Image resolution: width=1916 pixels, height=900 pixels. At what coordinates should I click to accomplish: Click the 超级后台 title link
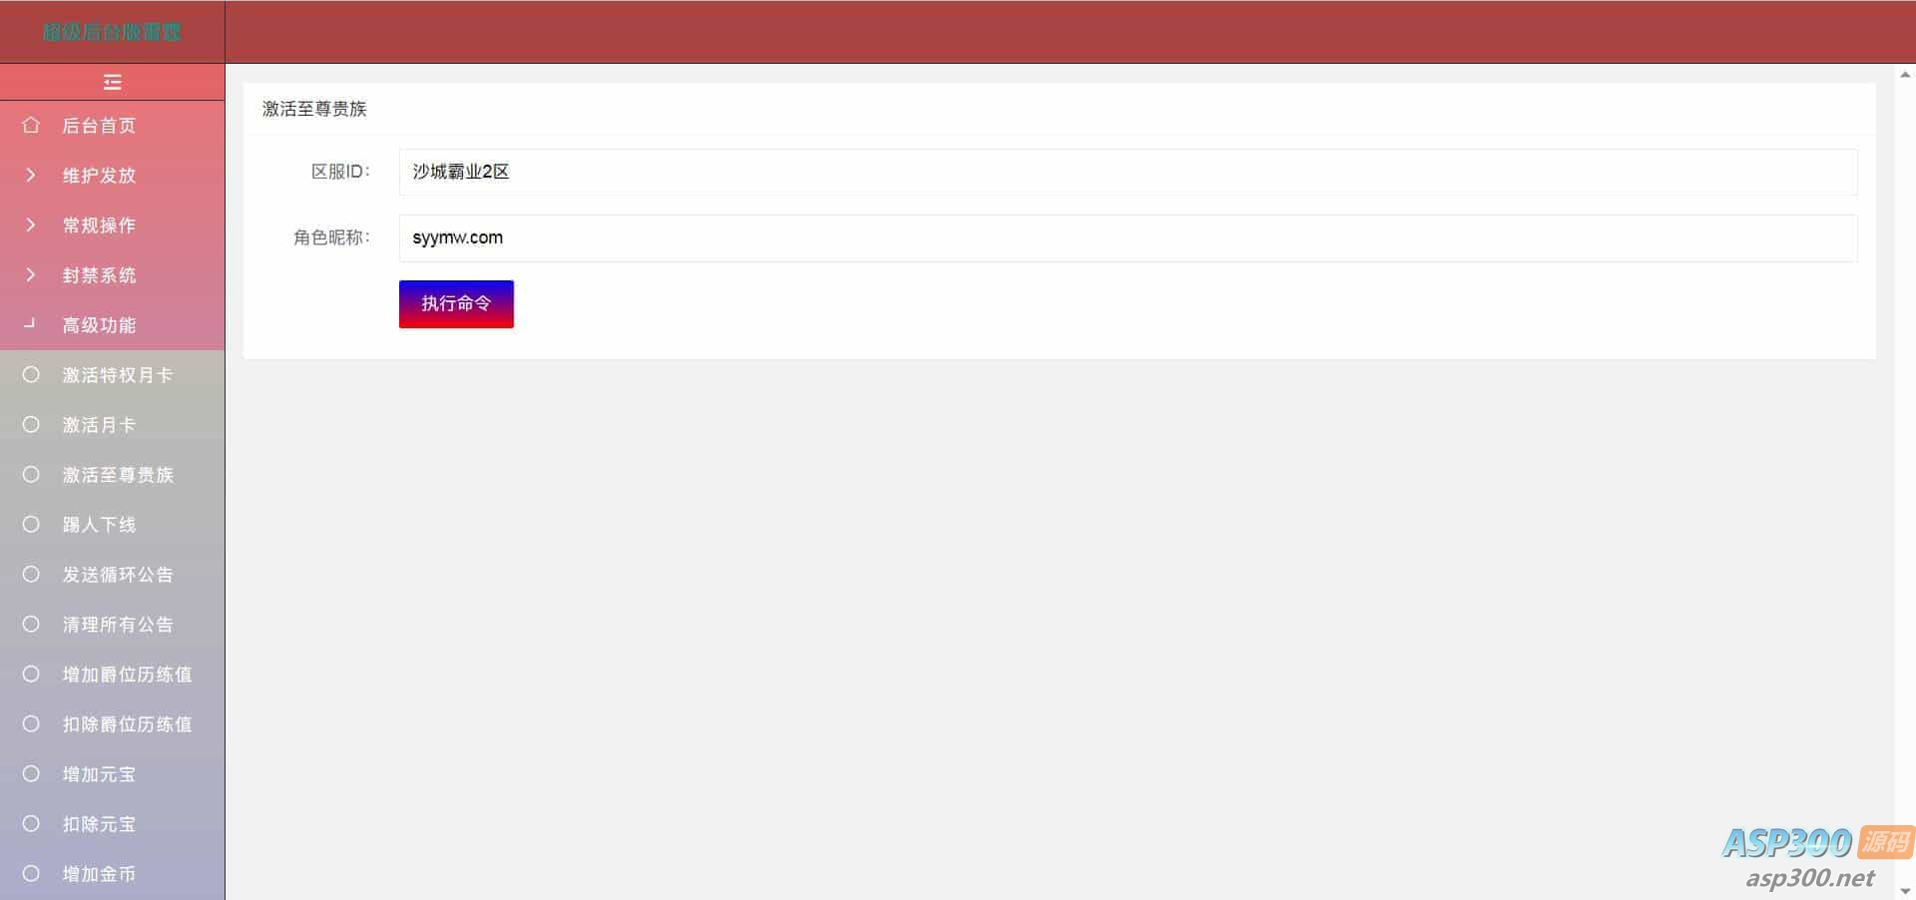[112, 32]
